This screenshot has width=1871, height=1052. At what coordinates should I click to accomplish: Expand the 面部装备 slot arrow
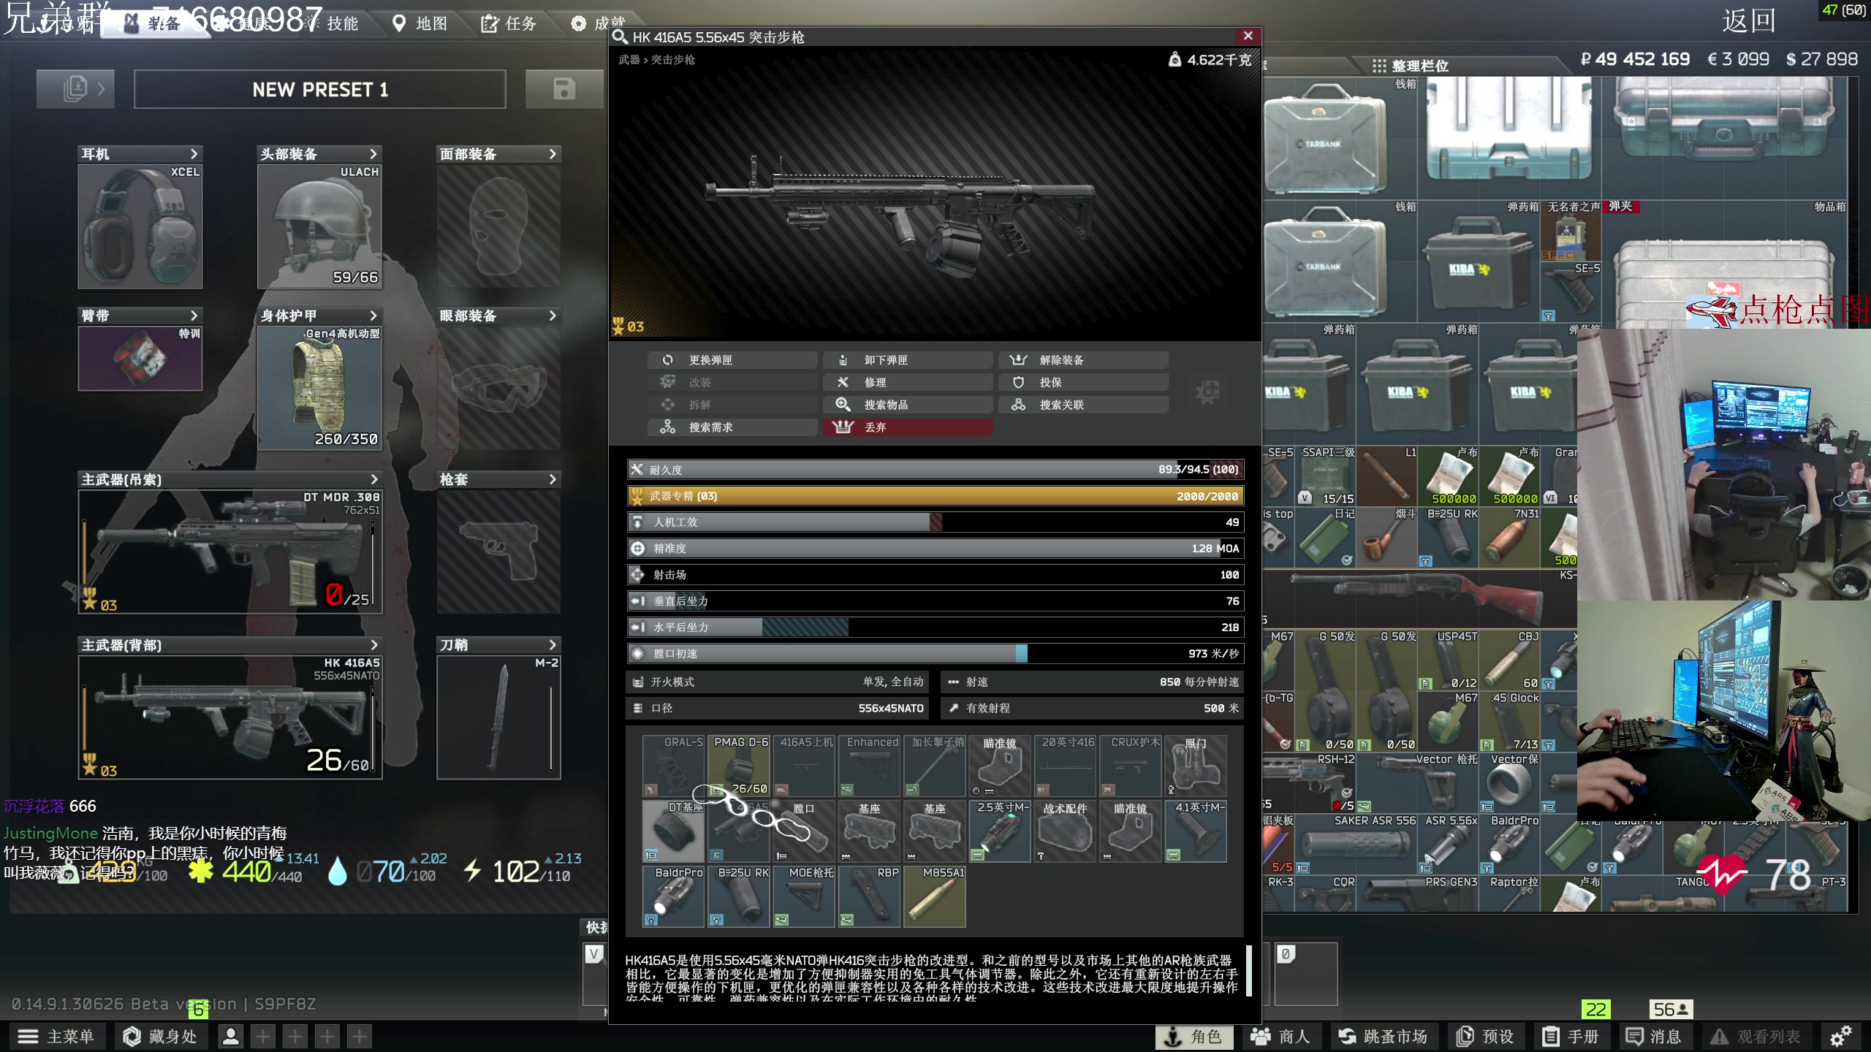point(552,153)
